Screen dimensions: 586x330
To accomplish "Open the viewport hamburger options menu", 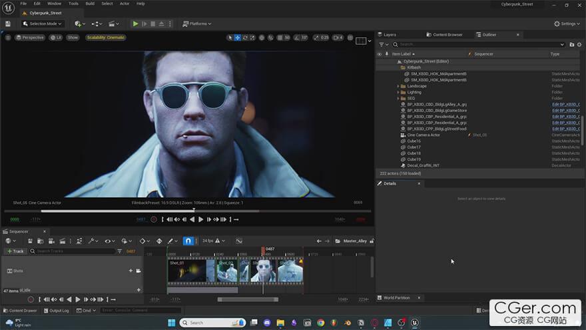I will [x=8, y=37].
